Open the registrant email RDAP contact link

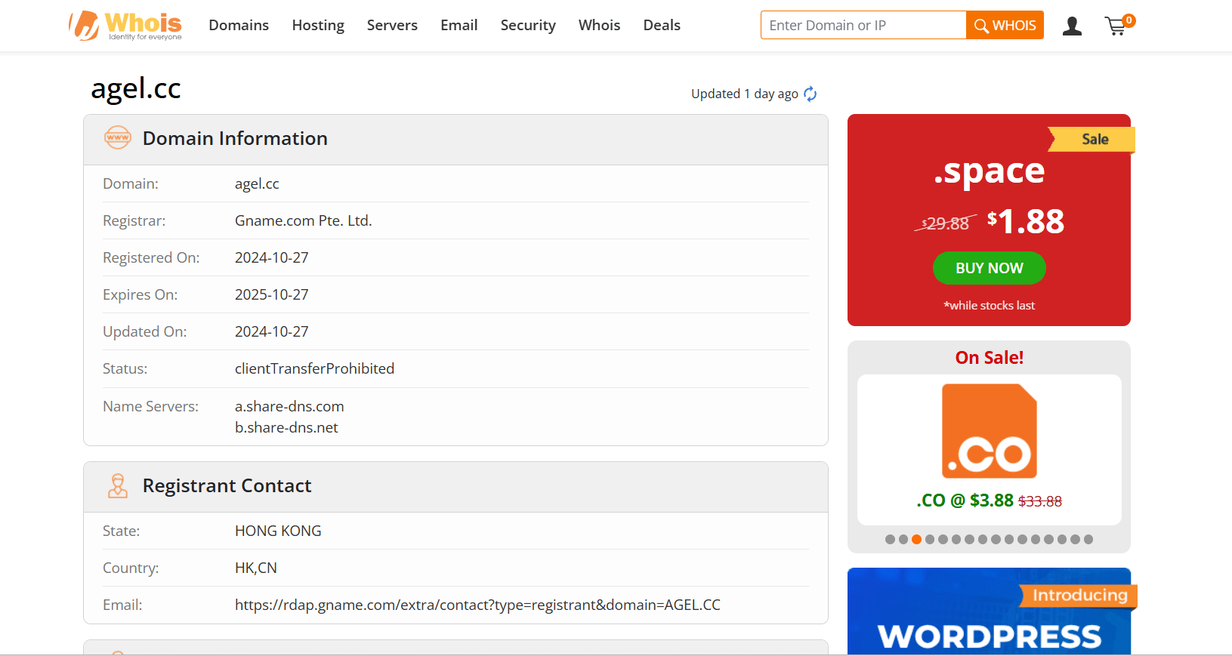coord(477,605)
